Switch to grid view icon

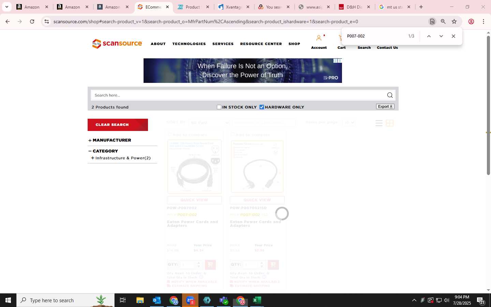pos(390,123)
